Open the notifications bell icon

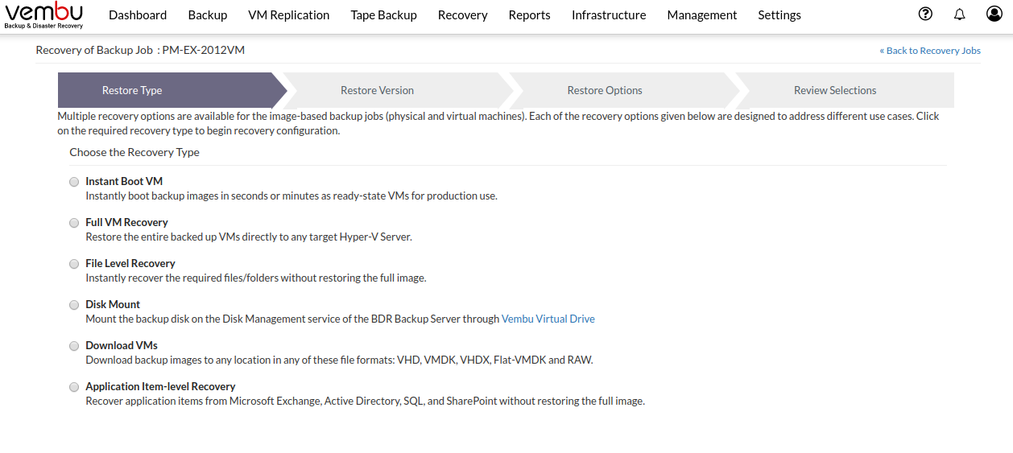pos(959,14)
